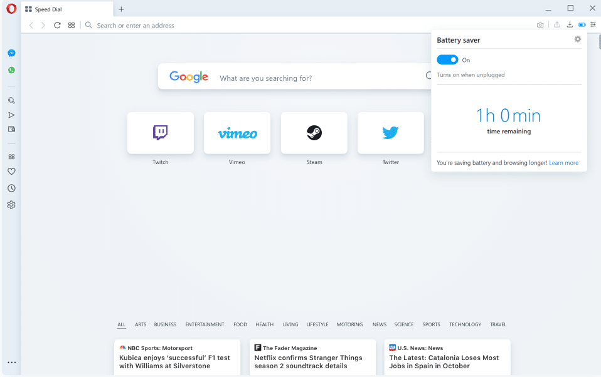Image resolution: width=601 pixels, height=377 pixels.
Task: Open History clock icon in sidebar
Action: pyautogui.click(x=11, y=189)
